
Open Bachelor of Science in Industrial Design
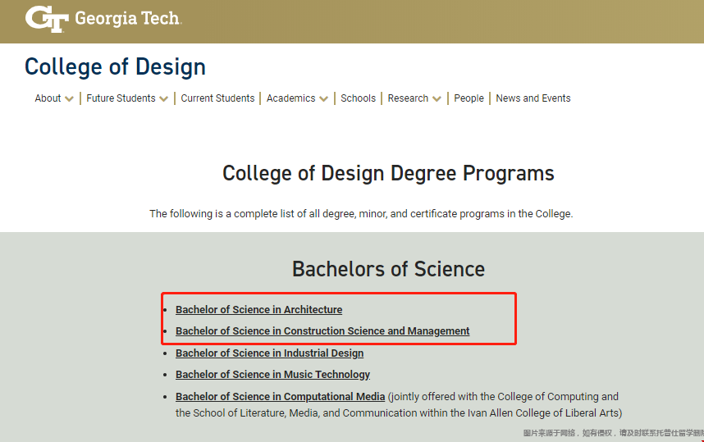click(x=269, y=353)
